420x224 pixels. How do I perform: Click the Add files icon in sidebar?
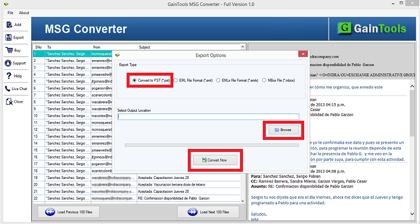click(x=9, y=25)
